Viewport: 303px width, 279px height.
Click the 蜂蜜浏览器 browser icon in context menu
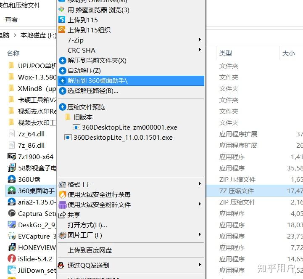click(61, 10)
